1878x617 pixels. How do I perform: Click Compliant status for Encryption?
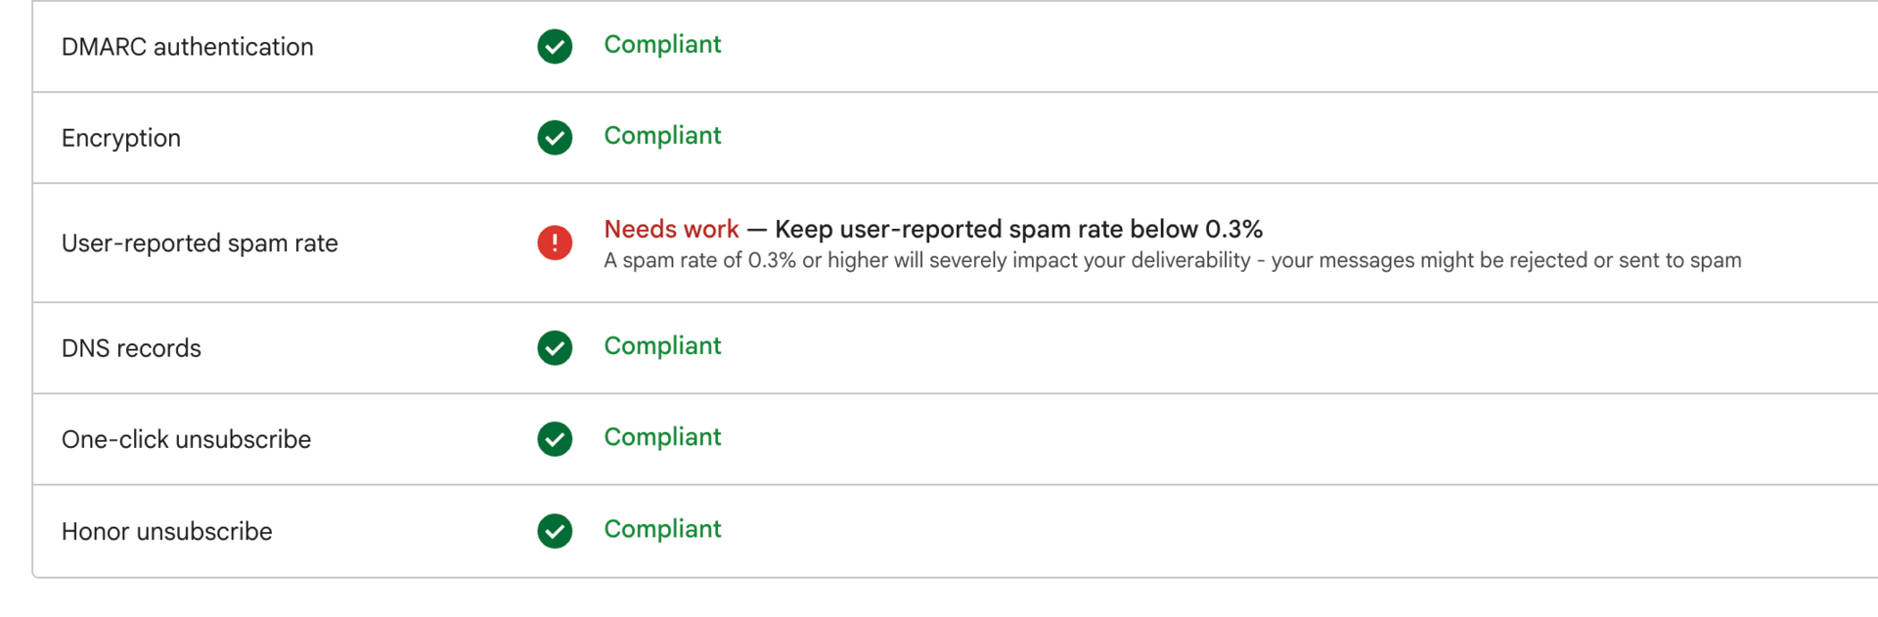[x=662, y=136]
